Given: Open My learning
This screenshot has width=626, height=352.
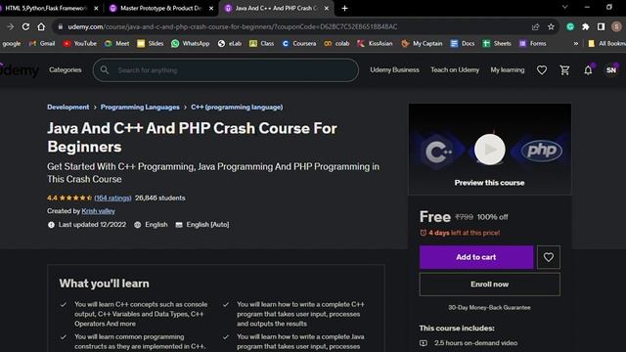Looking at the screenshot, I should click(x=508, y=69).
